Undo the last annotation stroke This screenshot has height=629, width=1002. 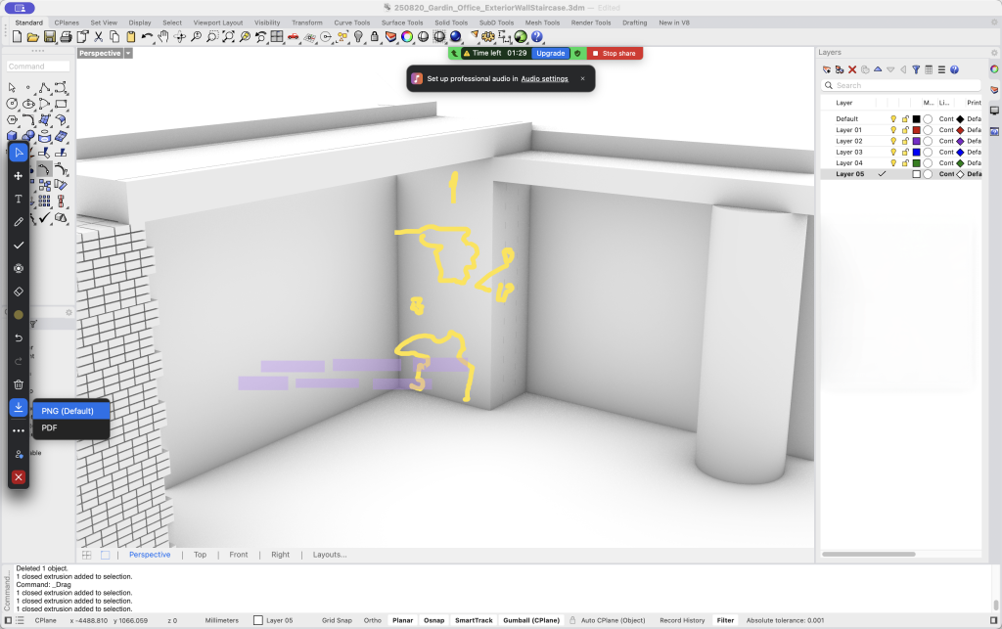(19, 337)
